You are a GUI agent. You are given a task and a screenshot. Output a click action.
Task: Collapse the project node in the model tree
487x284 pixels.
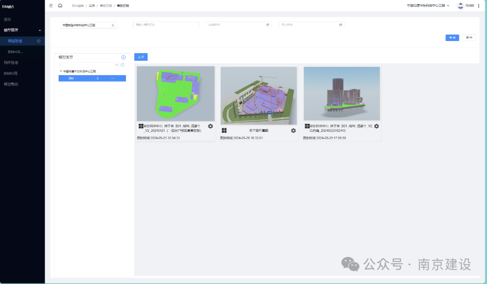click(x=61, y=71)
